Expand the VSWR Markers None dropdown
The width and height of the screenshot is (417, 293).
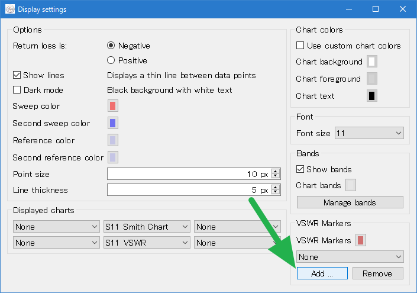(x=350, y=257)
